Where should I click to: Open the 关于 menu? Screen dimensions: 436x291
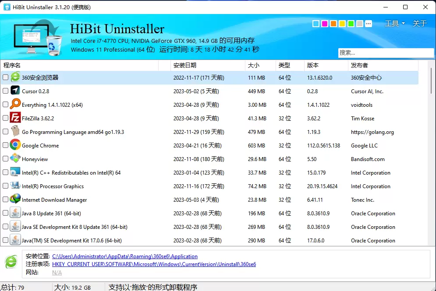pyautogui.click(x=420, y=23)
